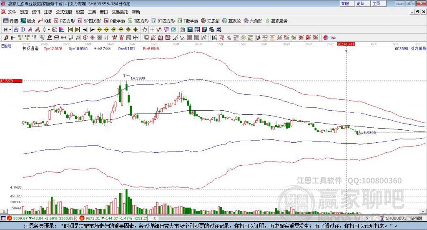Click the 3009.87 index status entry

[42, 218]
